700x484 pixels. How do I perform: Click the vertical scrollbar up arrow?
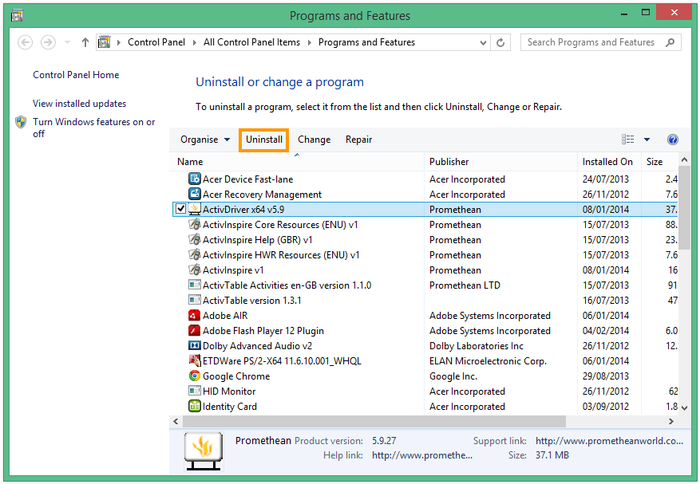click(684, 159)
